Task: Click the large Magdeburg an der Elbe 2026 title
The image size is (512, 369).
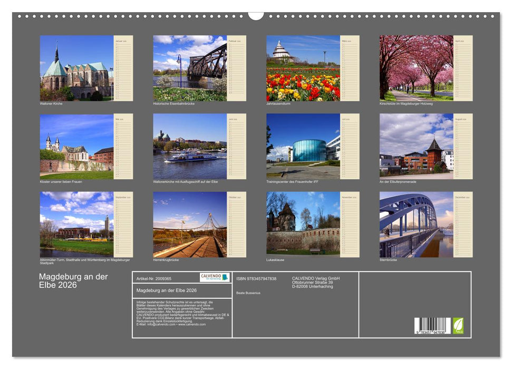Action: (65, 281)
